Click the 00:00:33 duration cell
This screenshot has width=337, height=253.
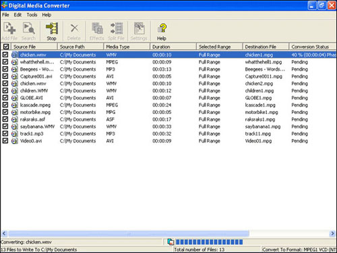[x=162, y=127]
